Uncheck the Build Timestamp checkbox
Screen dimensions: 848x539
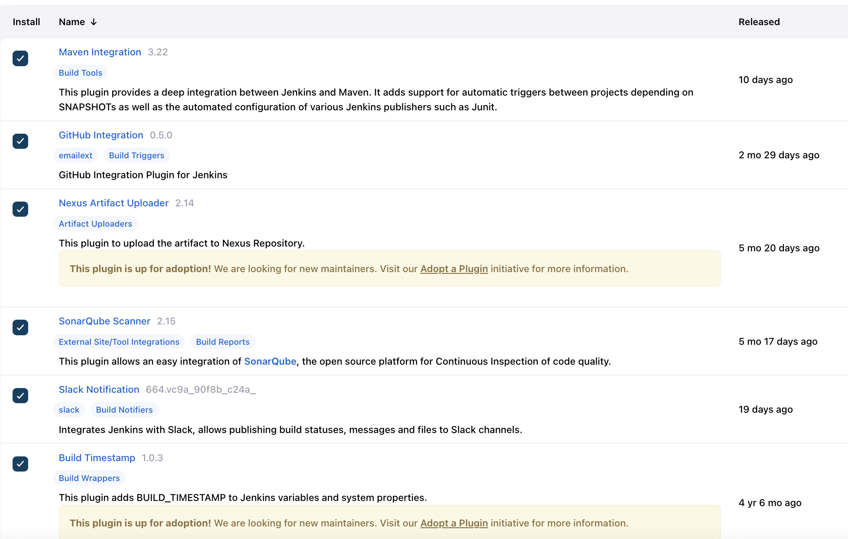tap(20, 464)
